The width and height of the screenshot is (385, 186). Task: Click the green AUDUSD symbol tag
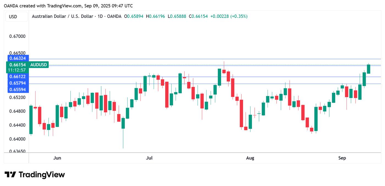pos(38,65)
